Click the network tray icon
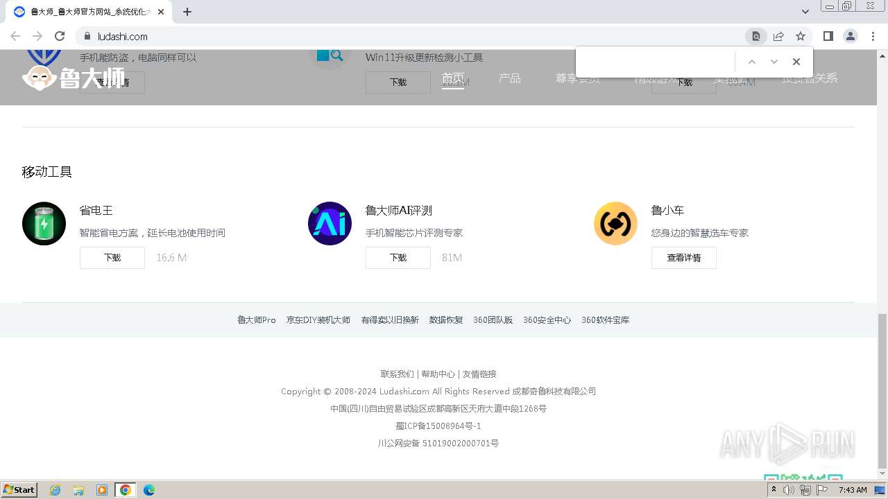The width and height of the screenshot is (888, 499). click(805, 490)
